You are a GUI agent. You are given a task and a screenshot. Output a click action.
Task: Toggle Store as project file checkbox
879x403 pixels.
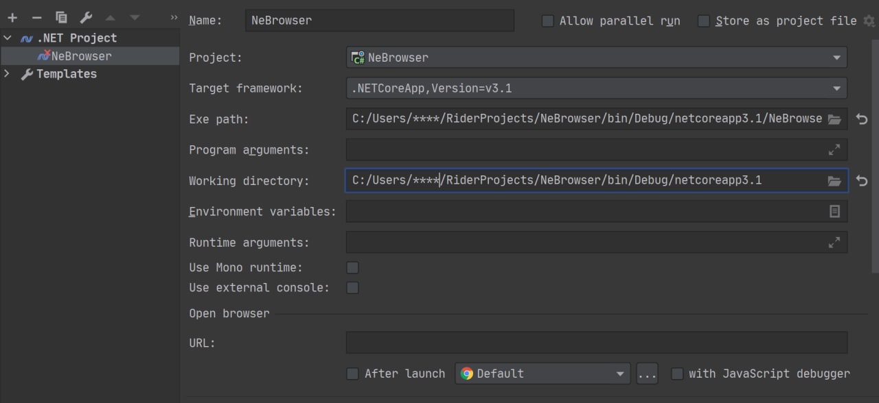[703, 21]
